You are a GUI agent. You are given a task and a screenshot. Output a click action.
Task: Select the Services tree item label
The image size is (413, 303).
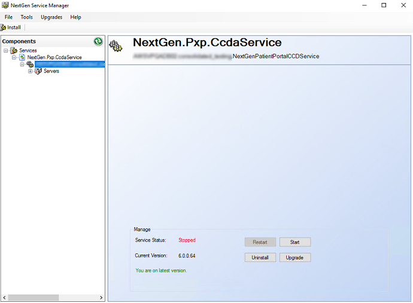pos(28,50)
